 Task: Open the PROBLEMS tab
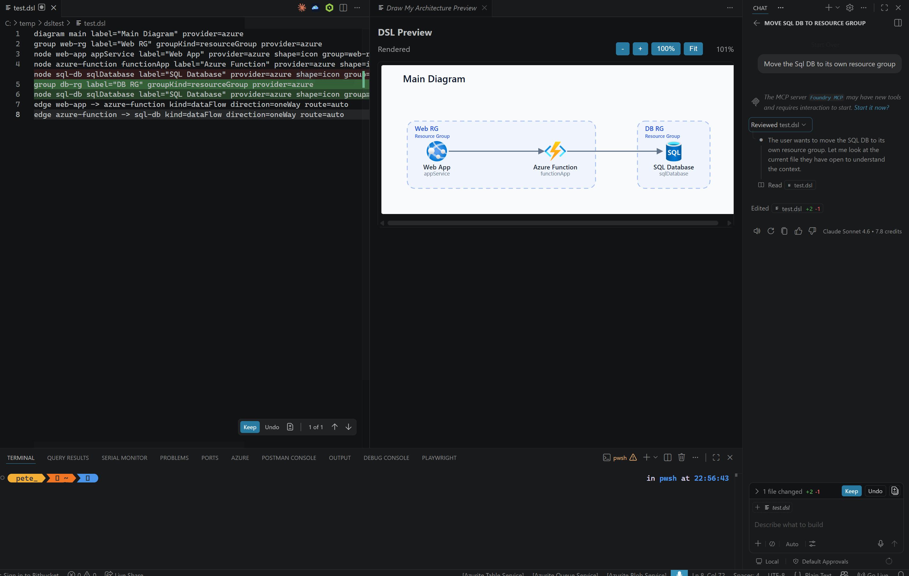(x=174, y=458)
